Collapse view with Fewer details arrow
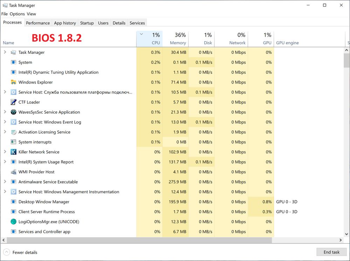 7,252
